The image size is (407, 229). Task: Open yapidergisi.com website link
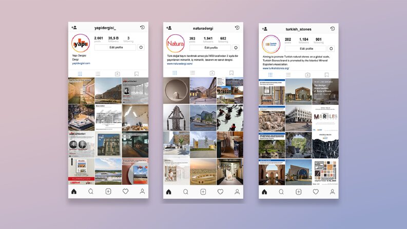pyautogui.click(x=81, y=63)
